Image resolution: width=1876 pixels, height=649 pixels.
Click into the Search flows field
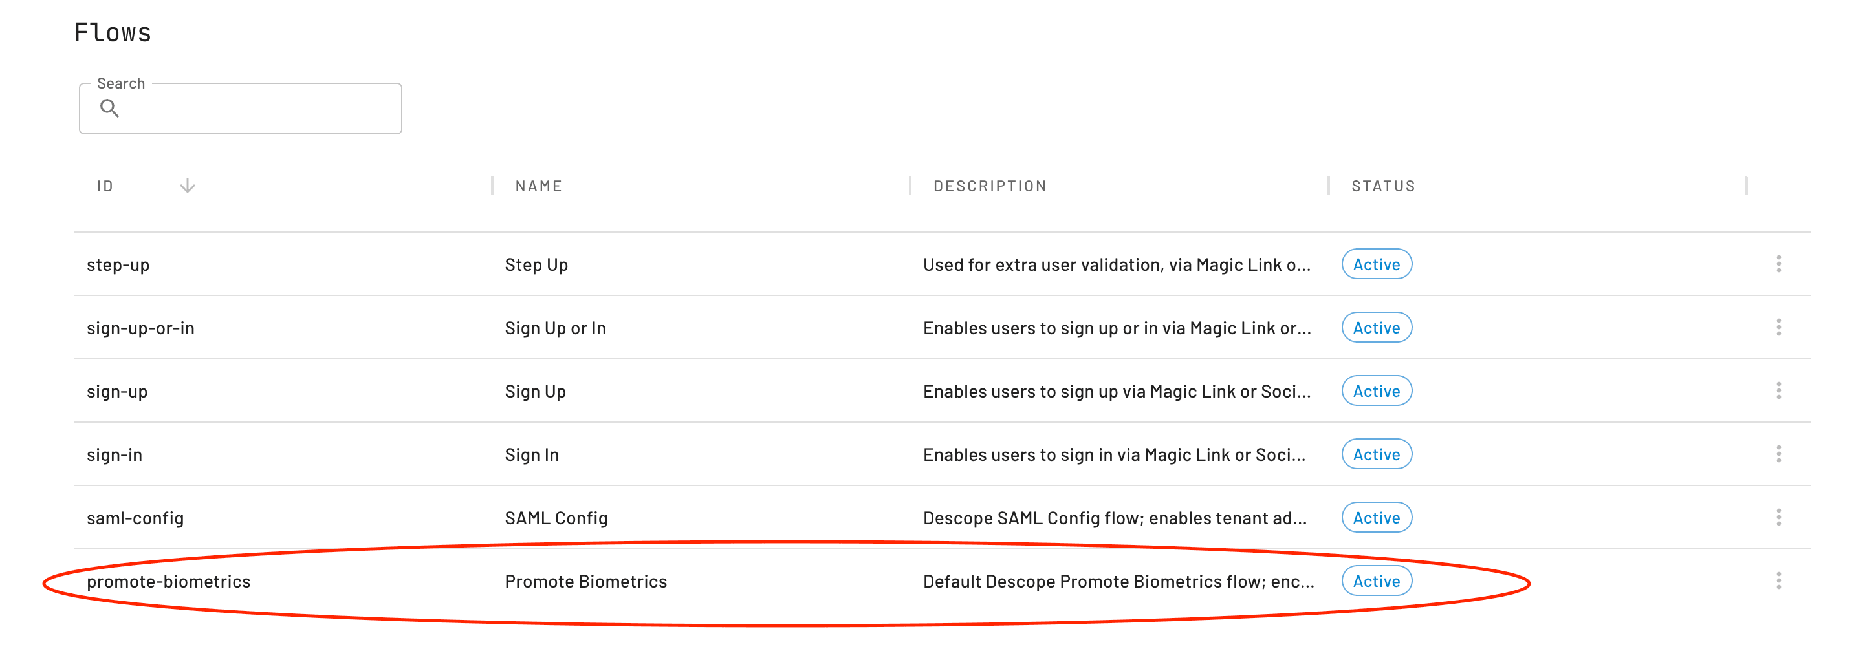[x=255, y=109]
